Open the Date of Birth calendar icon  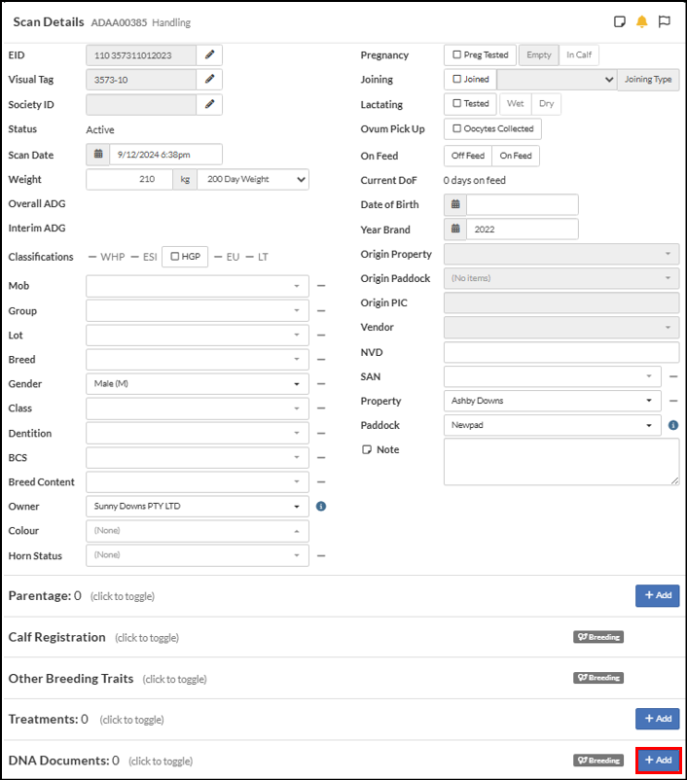[455, 204]
